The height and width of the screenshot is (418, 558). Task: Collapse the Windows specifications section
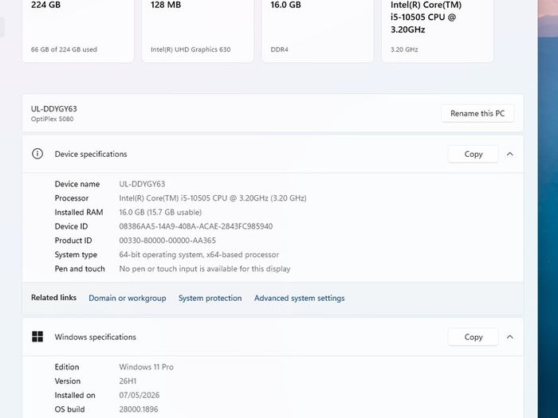point(510,337)
